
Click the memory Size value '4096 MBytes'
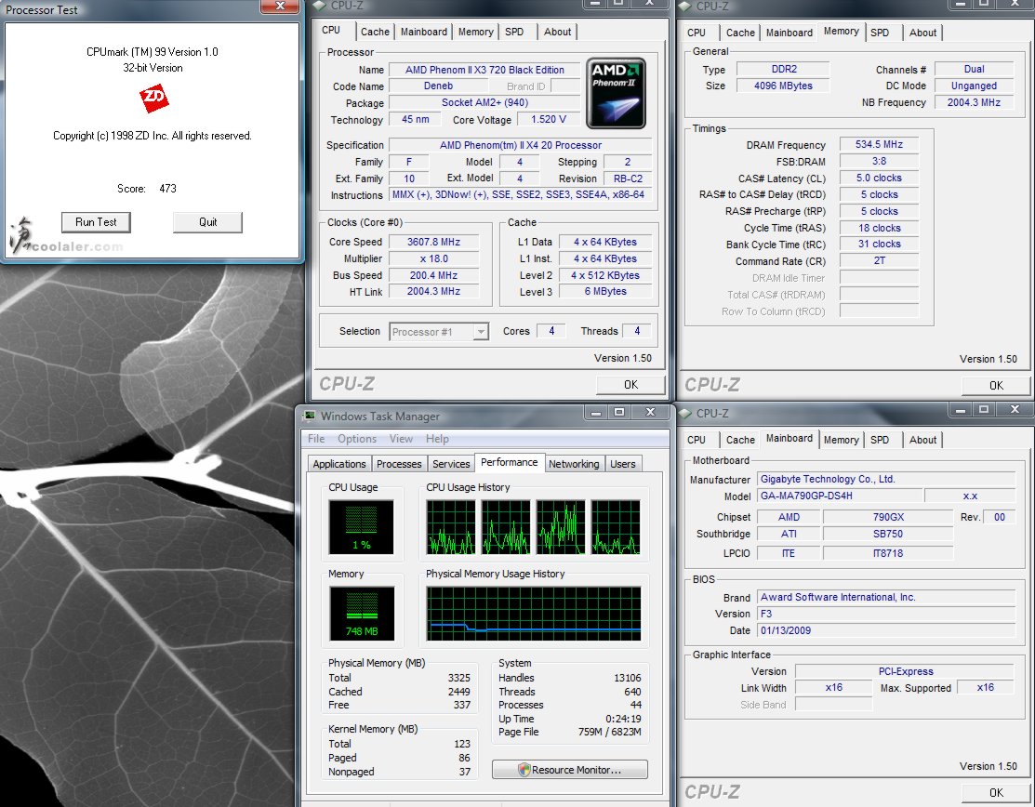784,86
